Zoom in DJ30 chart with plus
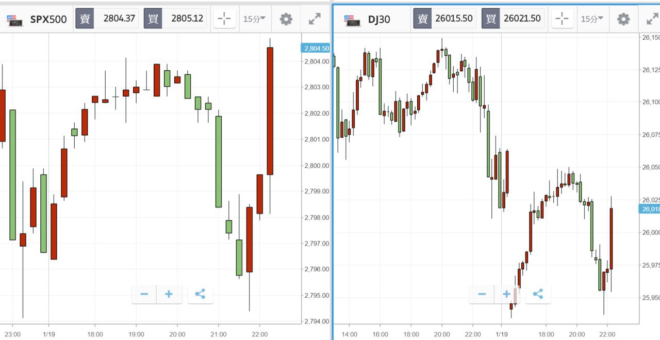This screenshot has height=340, width=660. point(506,294)
